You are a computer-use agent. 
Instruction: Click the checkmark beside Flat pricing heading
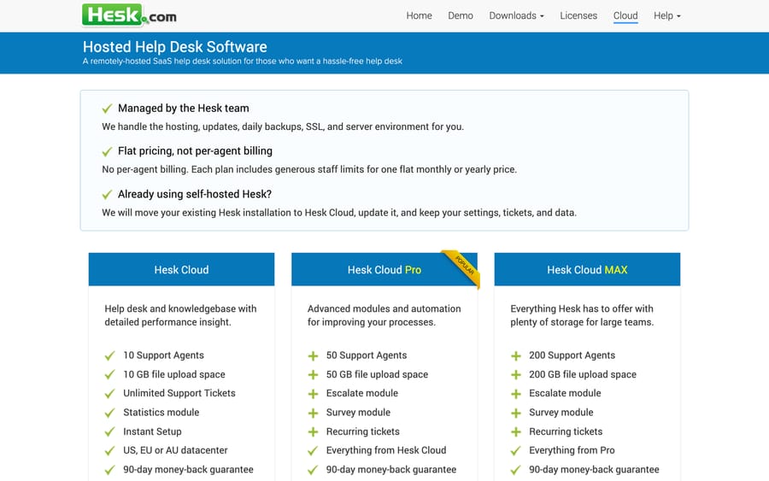107,151
